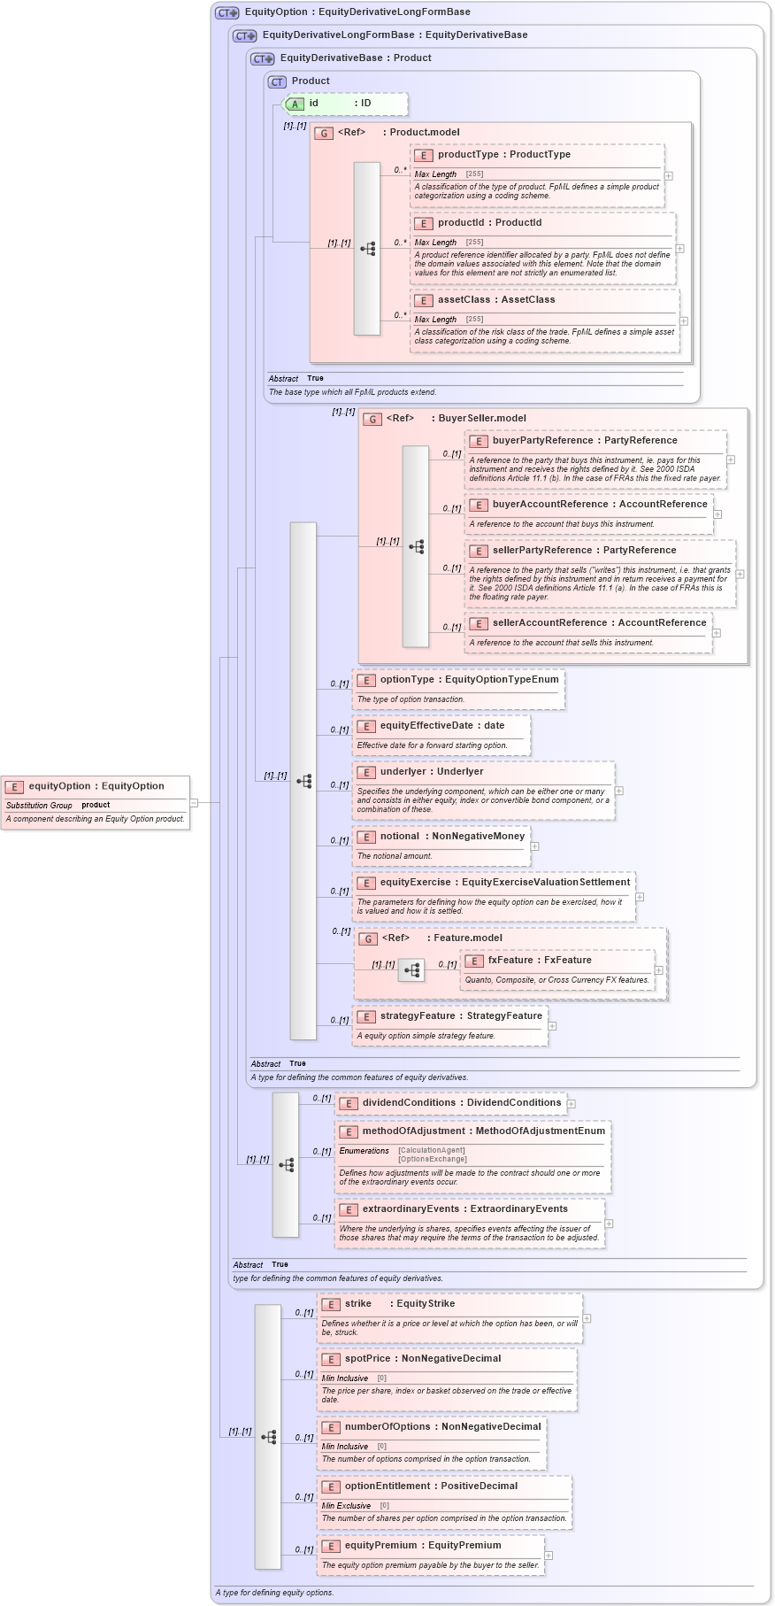Click the '[OptionsExchange]' enumeration value
This screenshot has height=1606, width=775.
(433, 1159)
